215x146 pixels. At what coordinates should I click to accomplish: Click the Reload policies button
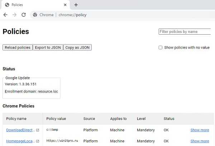click(18, 47)
